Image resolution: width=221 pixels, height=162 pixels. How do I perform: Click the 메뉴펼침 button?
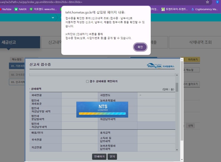17,59
